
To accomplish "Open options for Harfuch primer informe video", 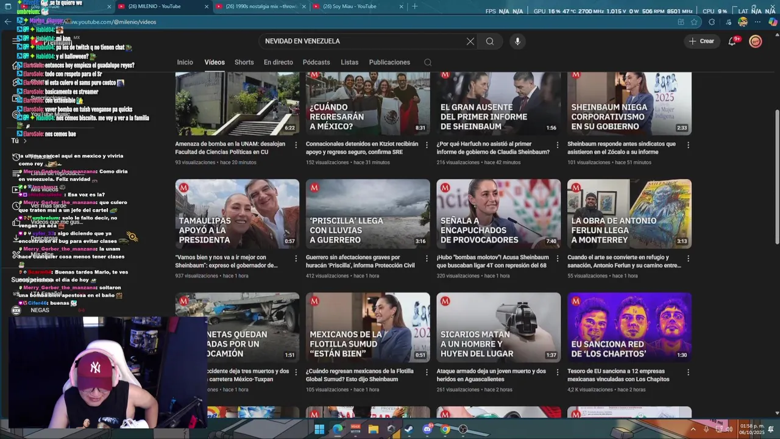I will [x=558, y=145].
